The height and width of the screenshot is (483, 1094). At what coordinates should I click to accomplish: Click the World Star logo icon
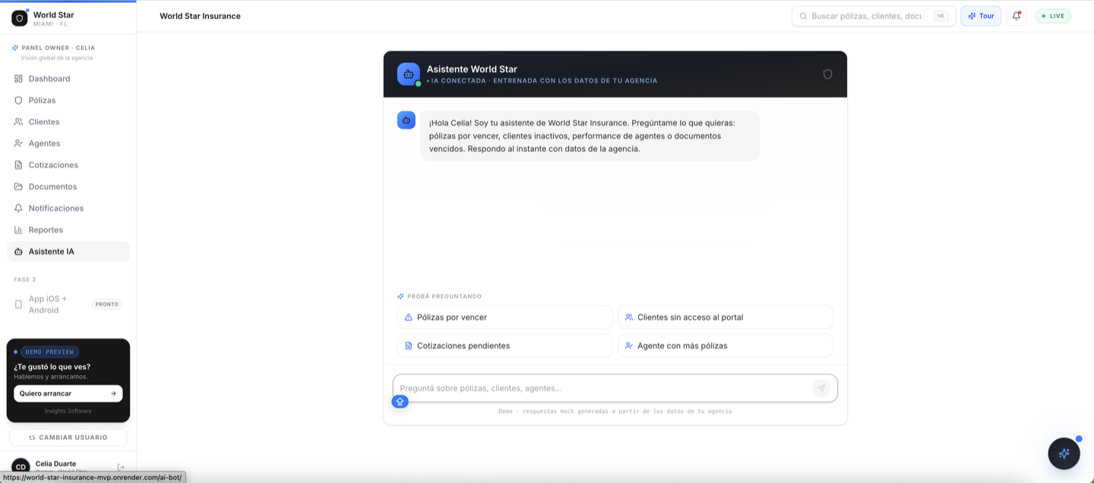click(x=20, y=18)
